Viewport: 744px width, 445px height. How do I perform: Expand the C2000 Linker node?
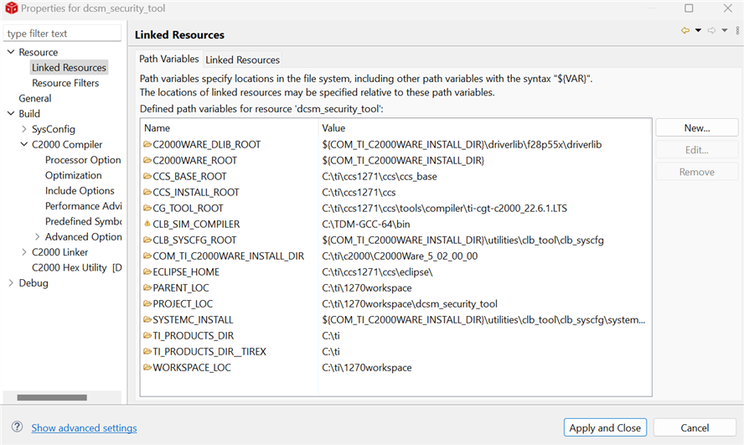click(x=24, y=252)
